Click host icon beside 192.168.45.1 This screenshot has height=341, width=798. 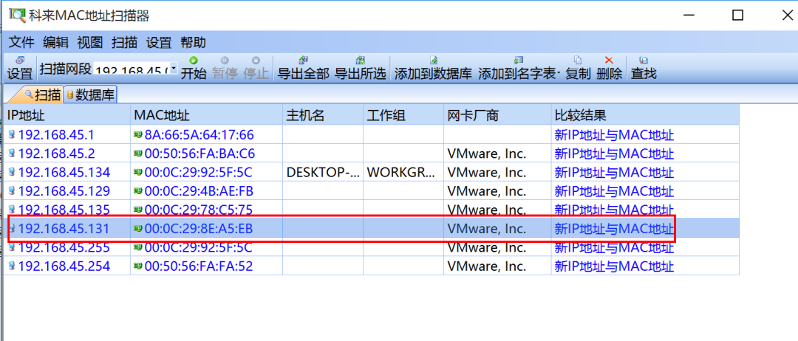coord(13,135)
